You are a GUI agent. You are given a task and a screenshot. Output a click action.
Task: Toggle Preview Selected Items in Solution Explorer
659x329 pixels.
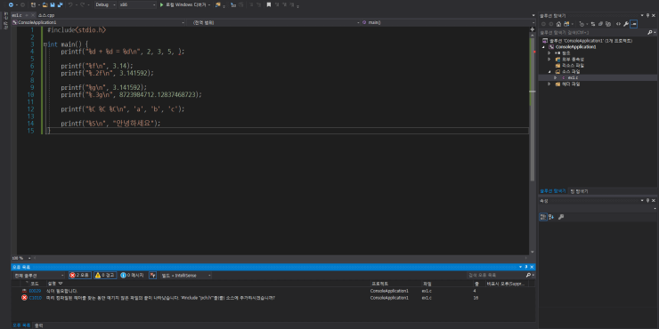633,24
